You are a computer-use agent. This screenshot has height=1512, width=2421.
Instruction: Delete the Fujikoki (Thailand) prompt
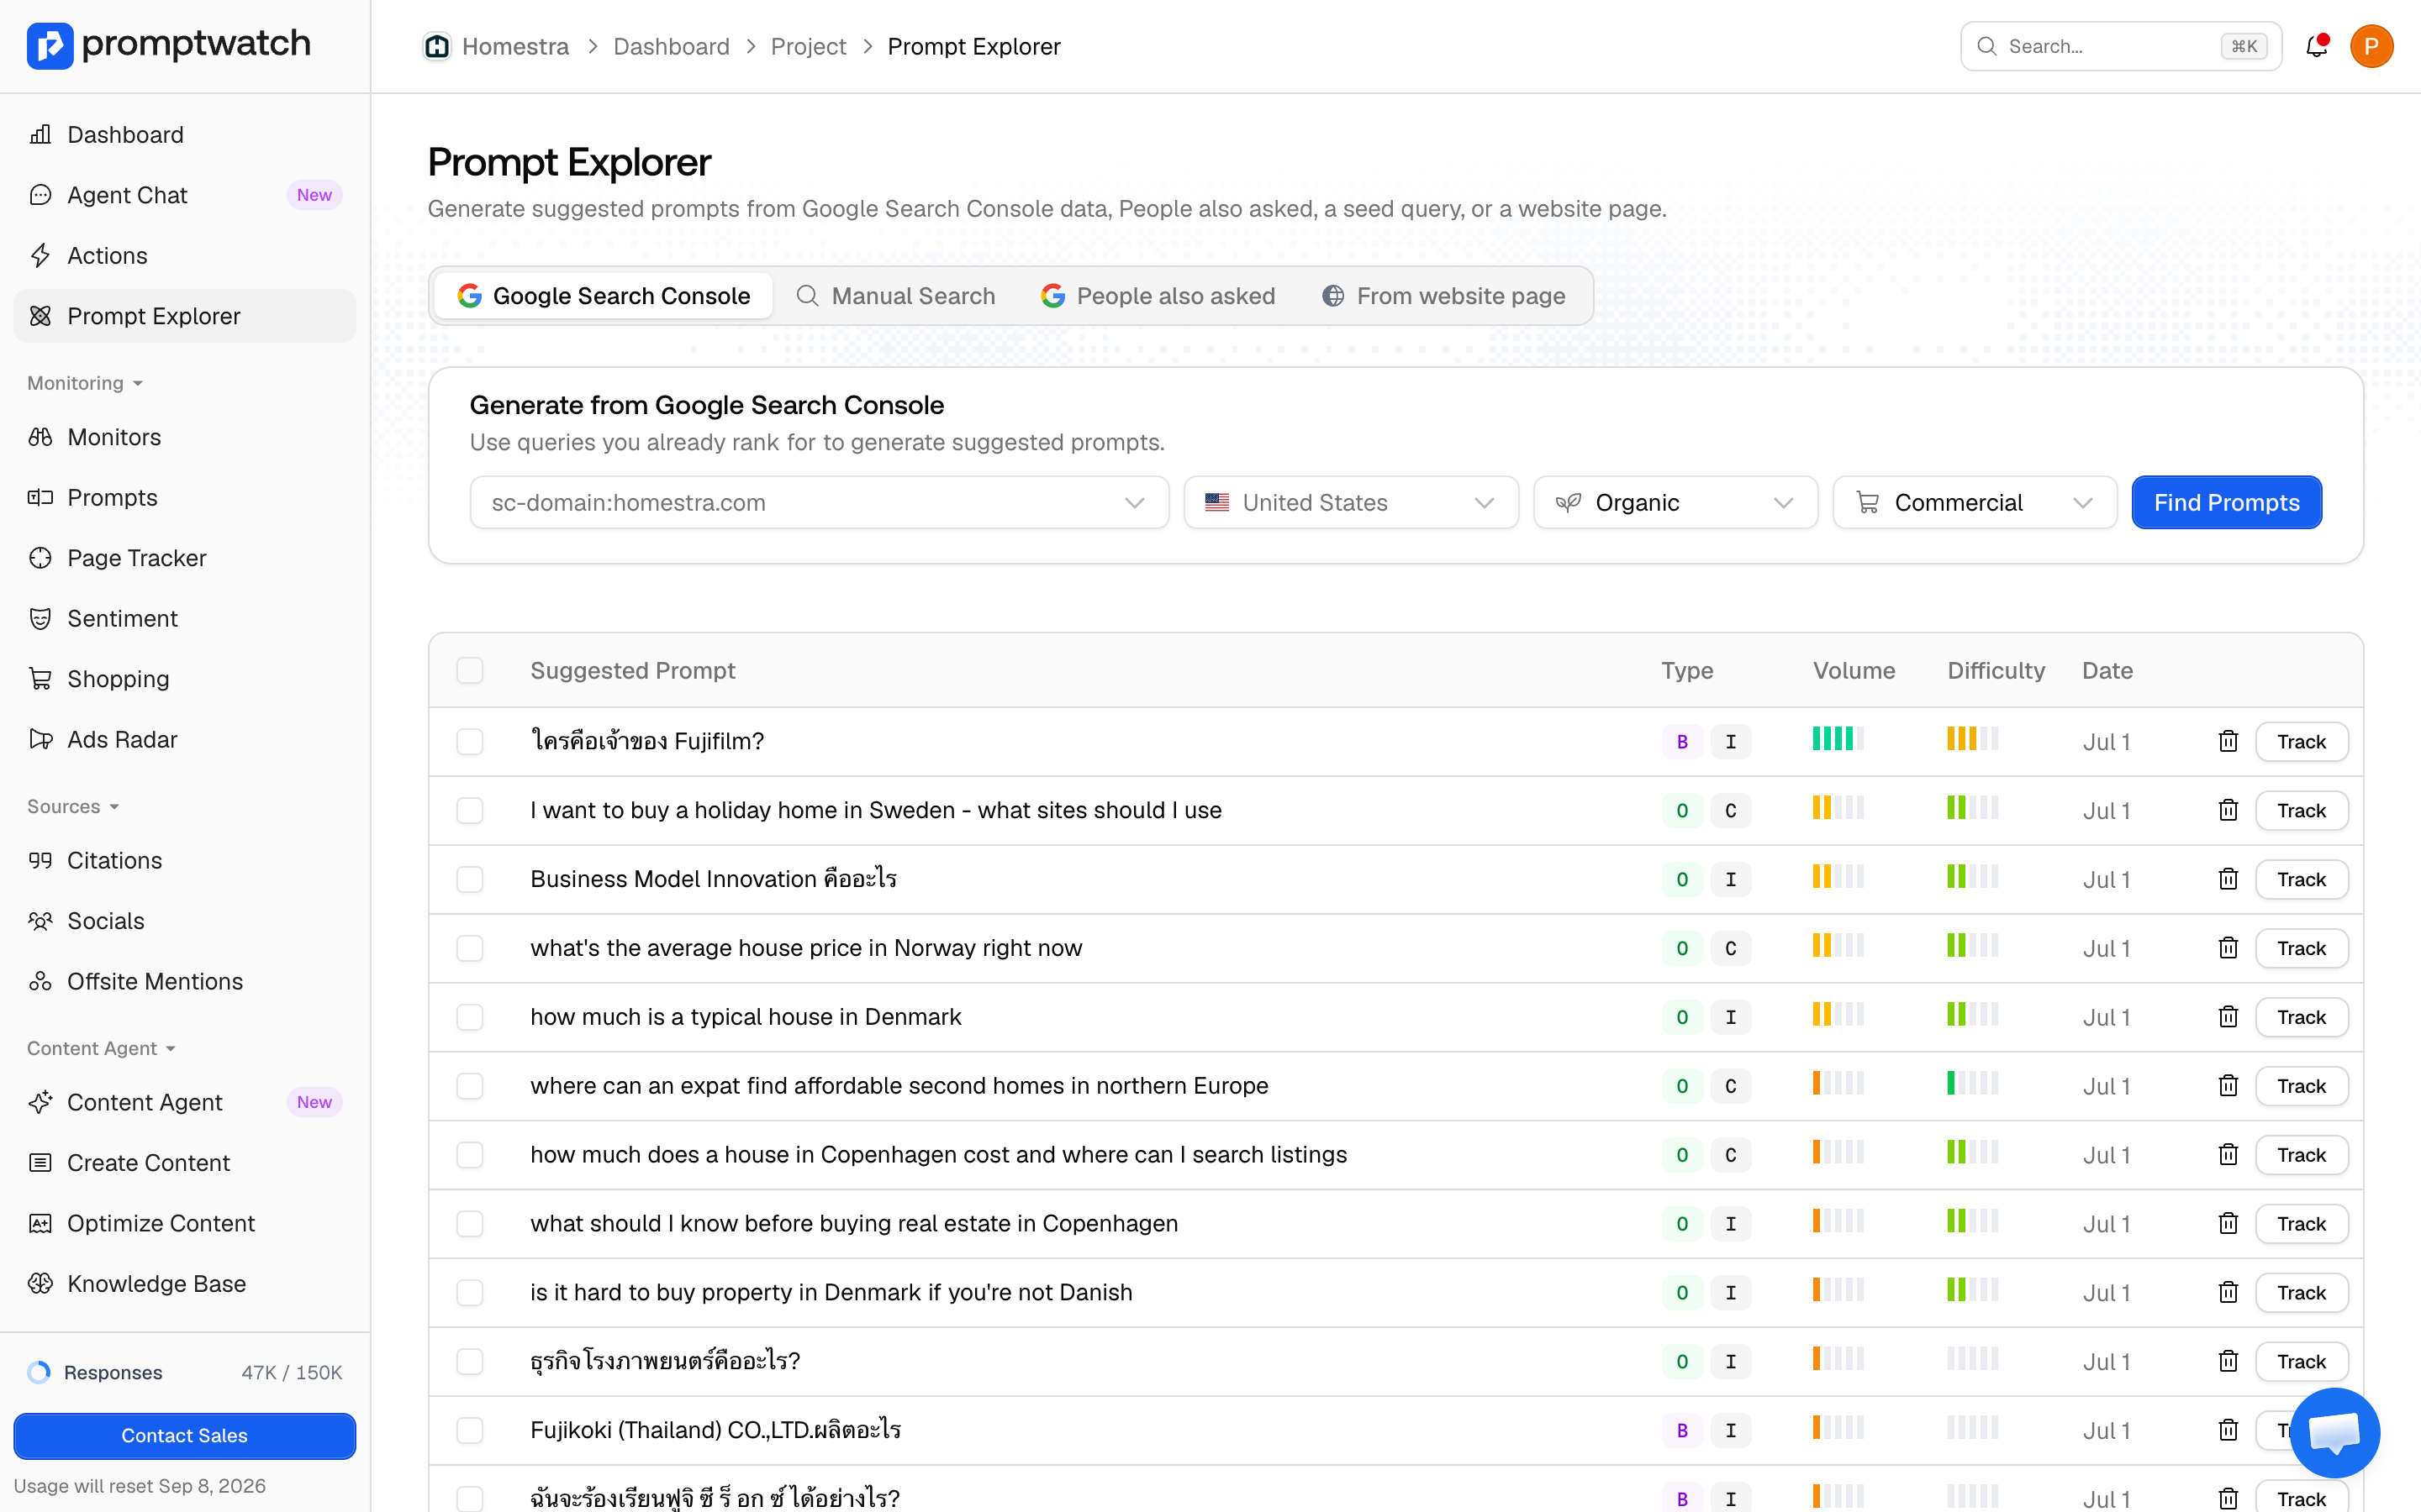2228,1430
